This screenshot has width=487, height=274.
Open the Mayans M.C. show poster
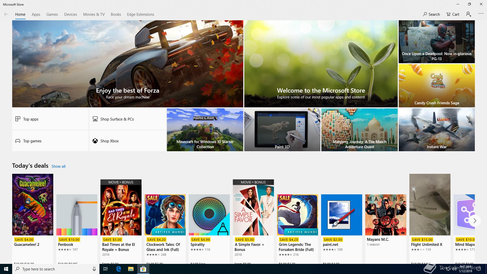[x=386, y=215]
